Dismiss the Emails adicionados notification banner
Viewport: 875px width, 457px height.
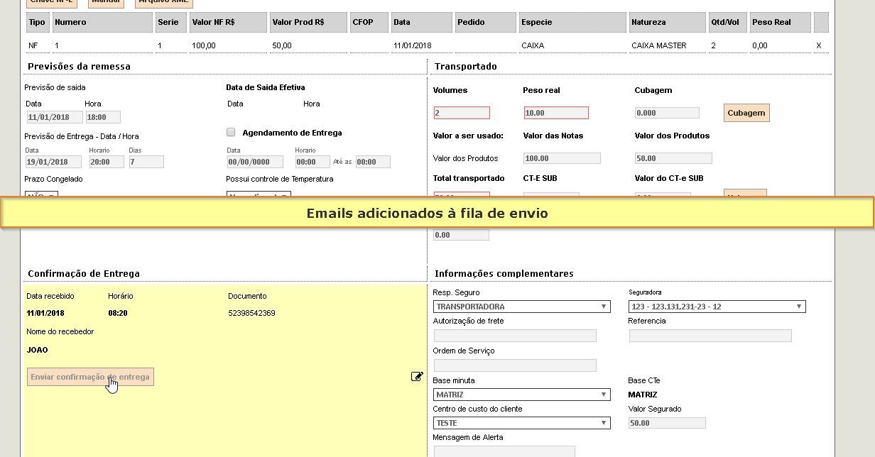click(x=437, y=213)
